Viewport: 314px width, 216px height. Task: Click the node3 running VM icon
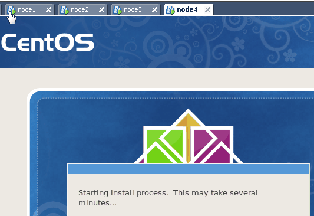pos(117,10)
